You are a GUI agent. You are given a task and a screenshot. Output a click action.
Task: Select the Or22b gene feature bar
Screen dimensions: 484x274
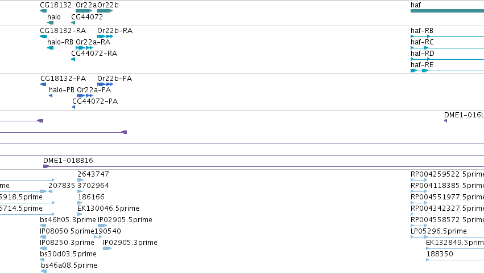coord(105,11)
